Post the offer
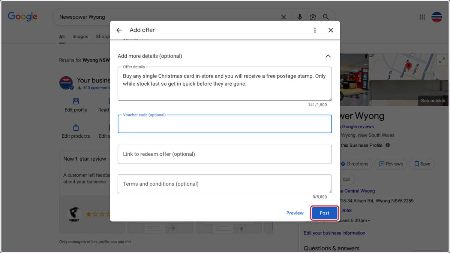Image resolution: width=450 pixels, height=253 pixels. pyautogui.click(x=325, y=213)
